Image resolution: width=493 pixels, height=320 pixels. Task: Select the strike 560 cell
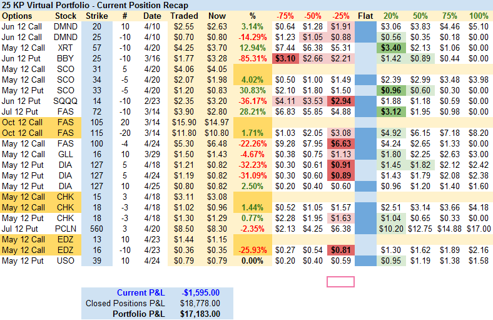point(96,229)
